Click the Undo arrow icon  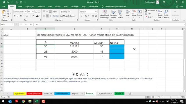coord(8,2)
